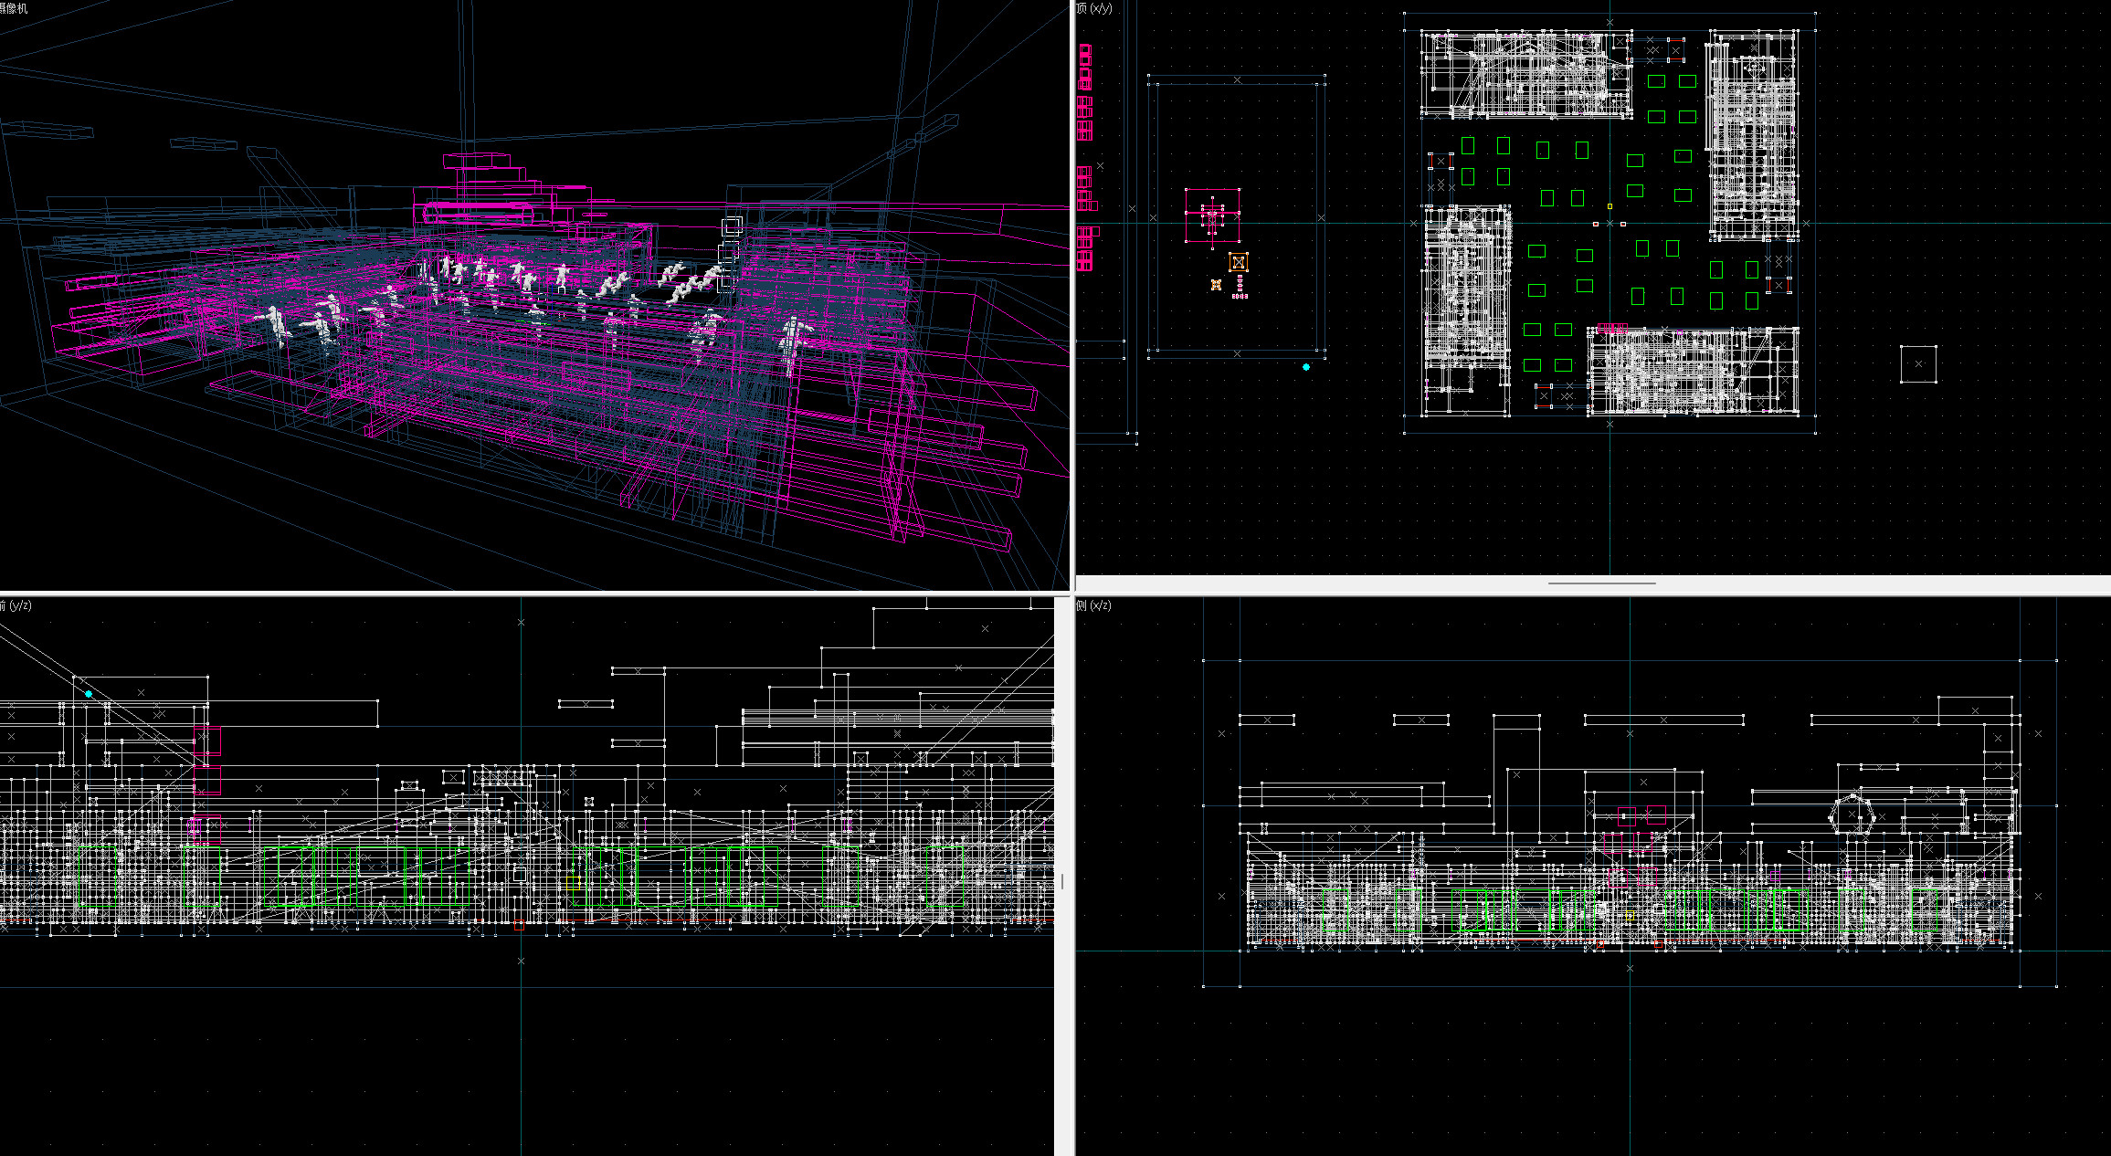The height and width of the screenshot is (1156, 2111).
Task: Grab the horizontal splitter handle between top and side views
Action: (x=1601, y=583)
